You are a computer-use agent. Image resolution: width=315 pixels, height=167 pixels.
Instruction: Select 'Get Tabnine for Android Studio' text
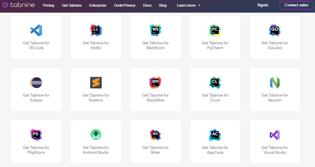pyautogui.click(x=96, y=150)
